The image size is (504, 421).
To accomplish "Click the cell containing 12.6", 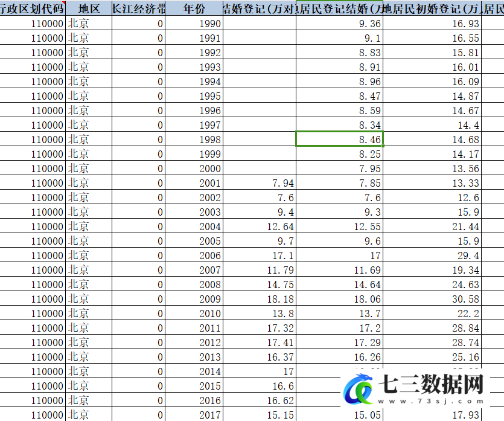I will (x=432, y=197).
